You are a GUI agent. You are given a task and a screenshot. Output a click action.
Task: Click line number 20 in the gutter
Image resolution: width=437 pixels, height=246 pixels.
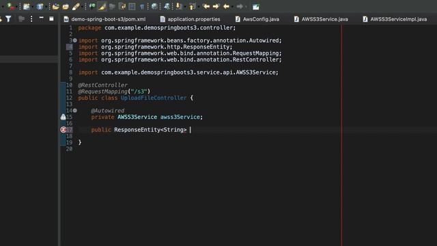pyautogui.click(x=69, y=149)
